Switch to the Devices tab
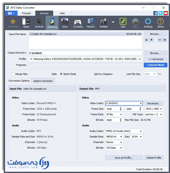This screenshot has width=170, height=173. 44,13
